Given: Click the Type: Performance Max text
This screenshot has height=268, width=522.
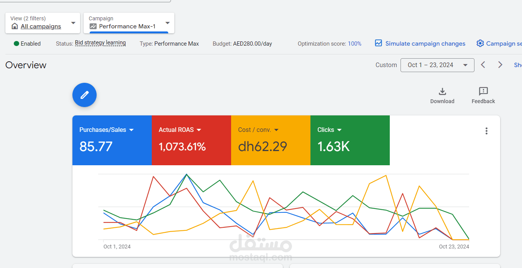Looking at the screenshot, I should point(169,44).
